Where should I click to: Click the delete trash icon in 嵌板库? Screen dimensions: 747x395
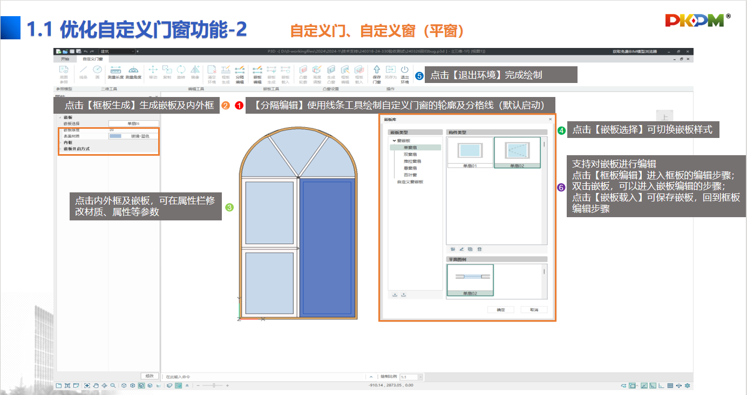(x=479, y=249)
